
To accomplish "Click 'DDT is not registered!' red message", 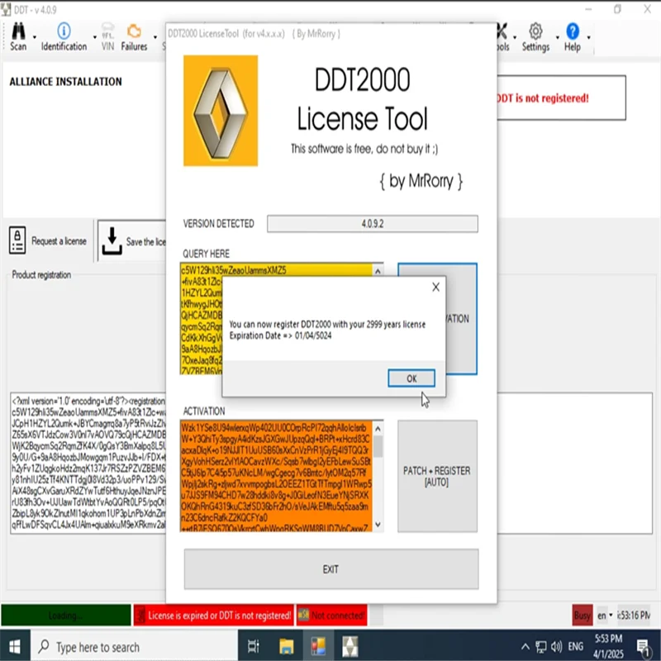I will pyautogui.click(x=543, y=98).
